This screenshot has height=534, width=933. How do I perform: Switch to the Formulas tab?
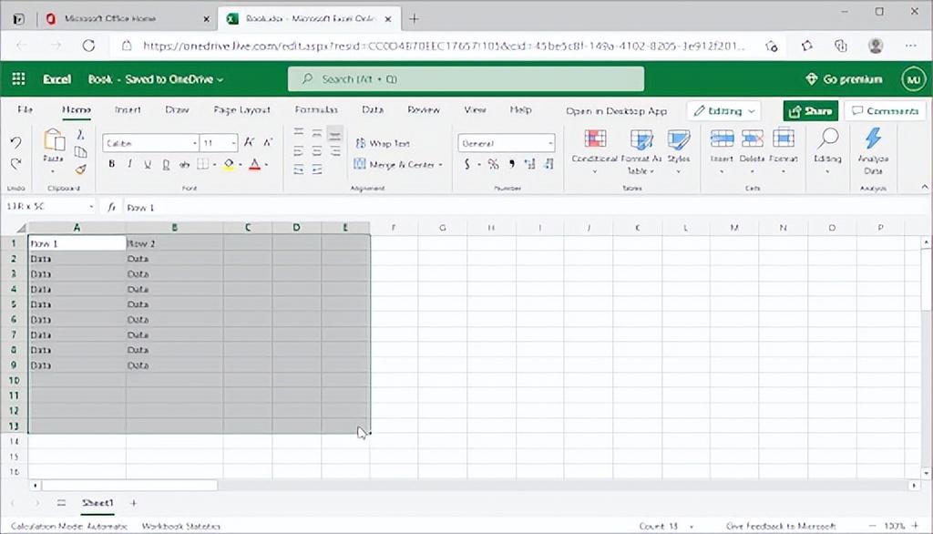click(x=316, y=109)
